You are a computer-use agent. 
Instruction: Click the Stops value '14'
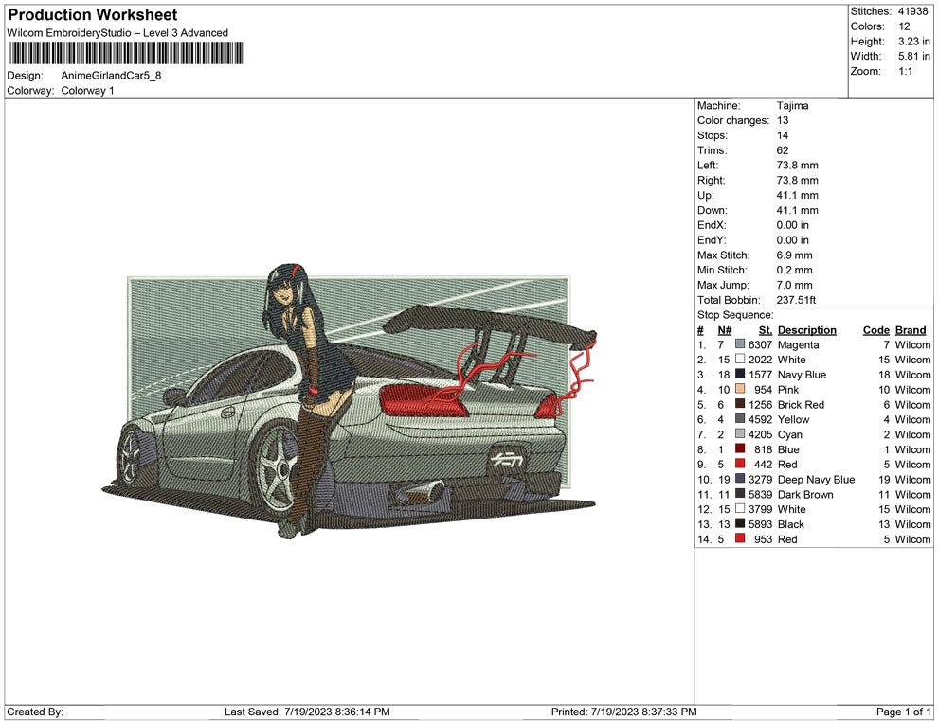[x=783, y=135]
